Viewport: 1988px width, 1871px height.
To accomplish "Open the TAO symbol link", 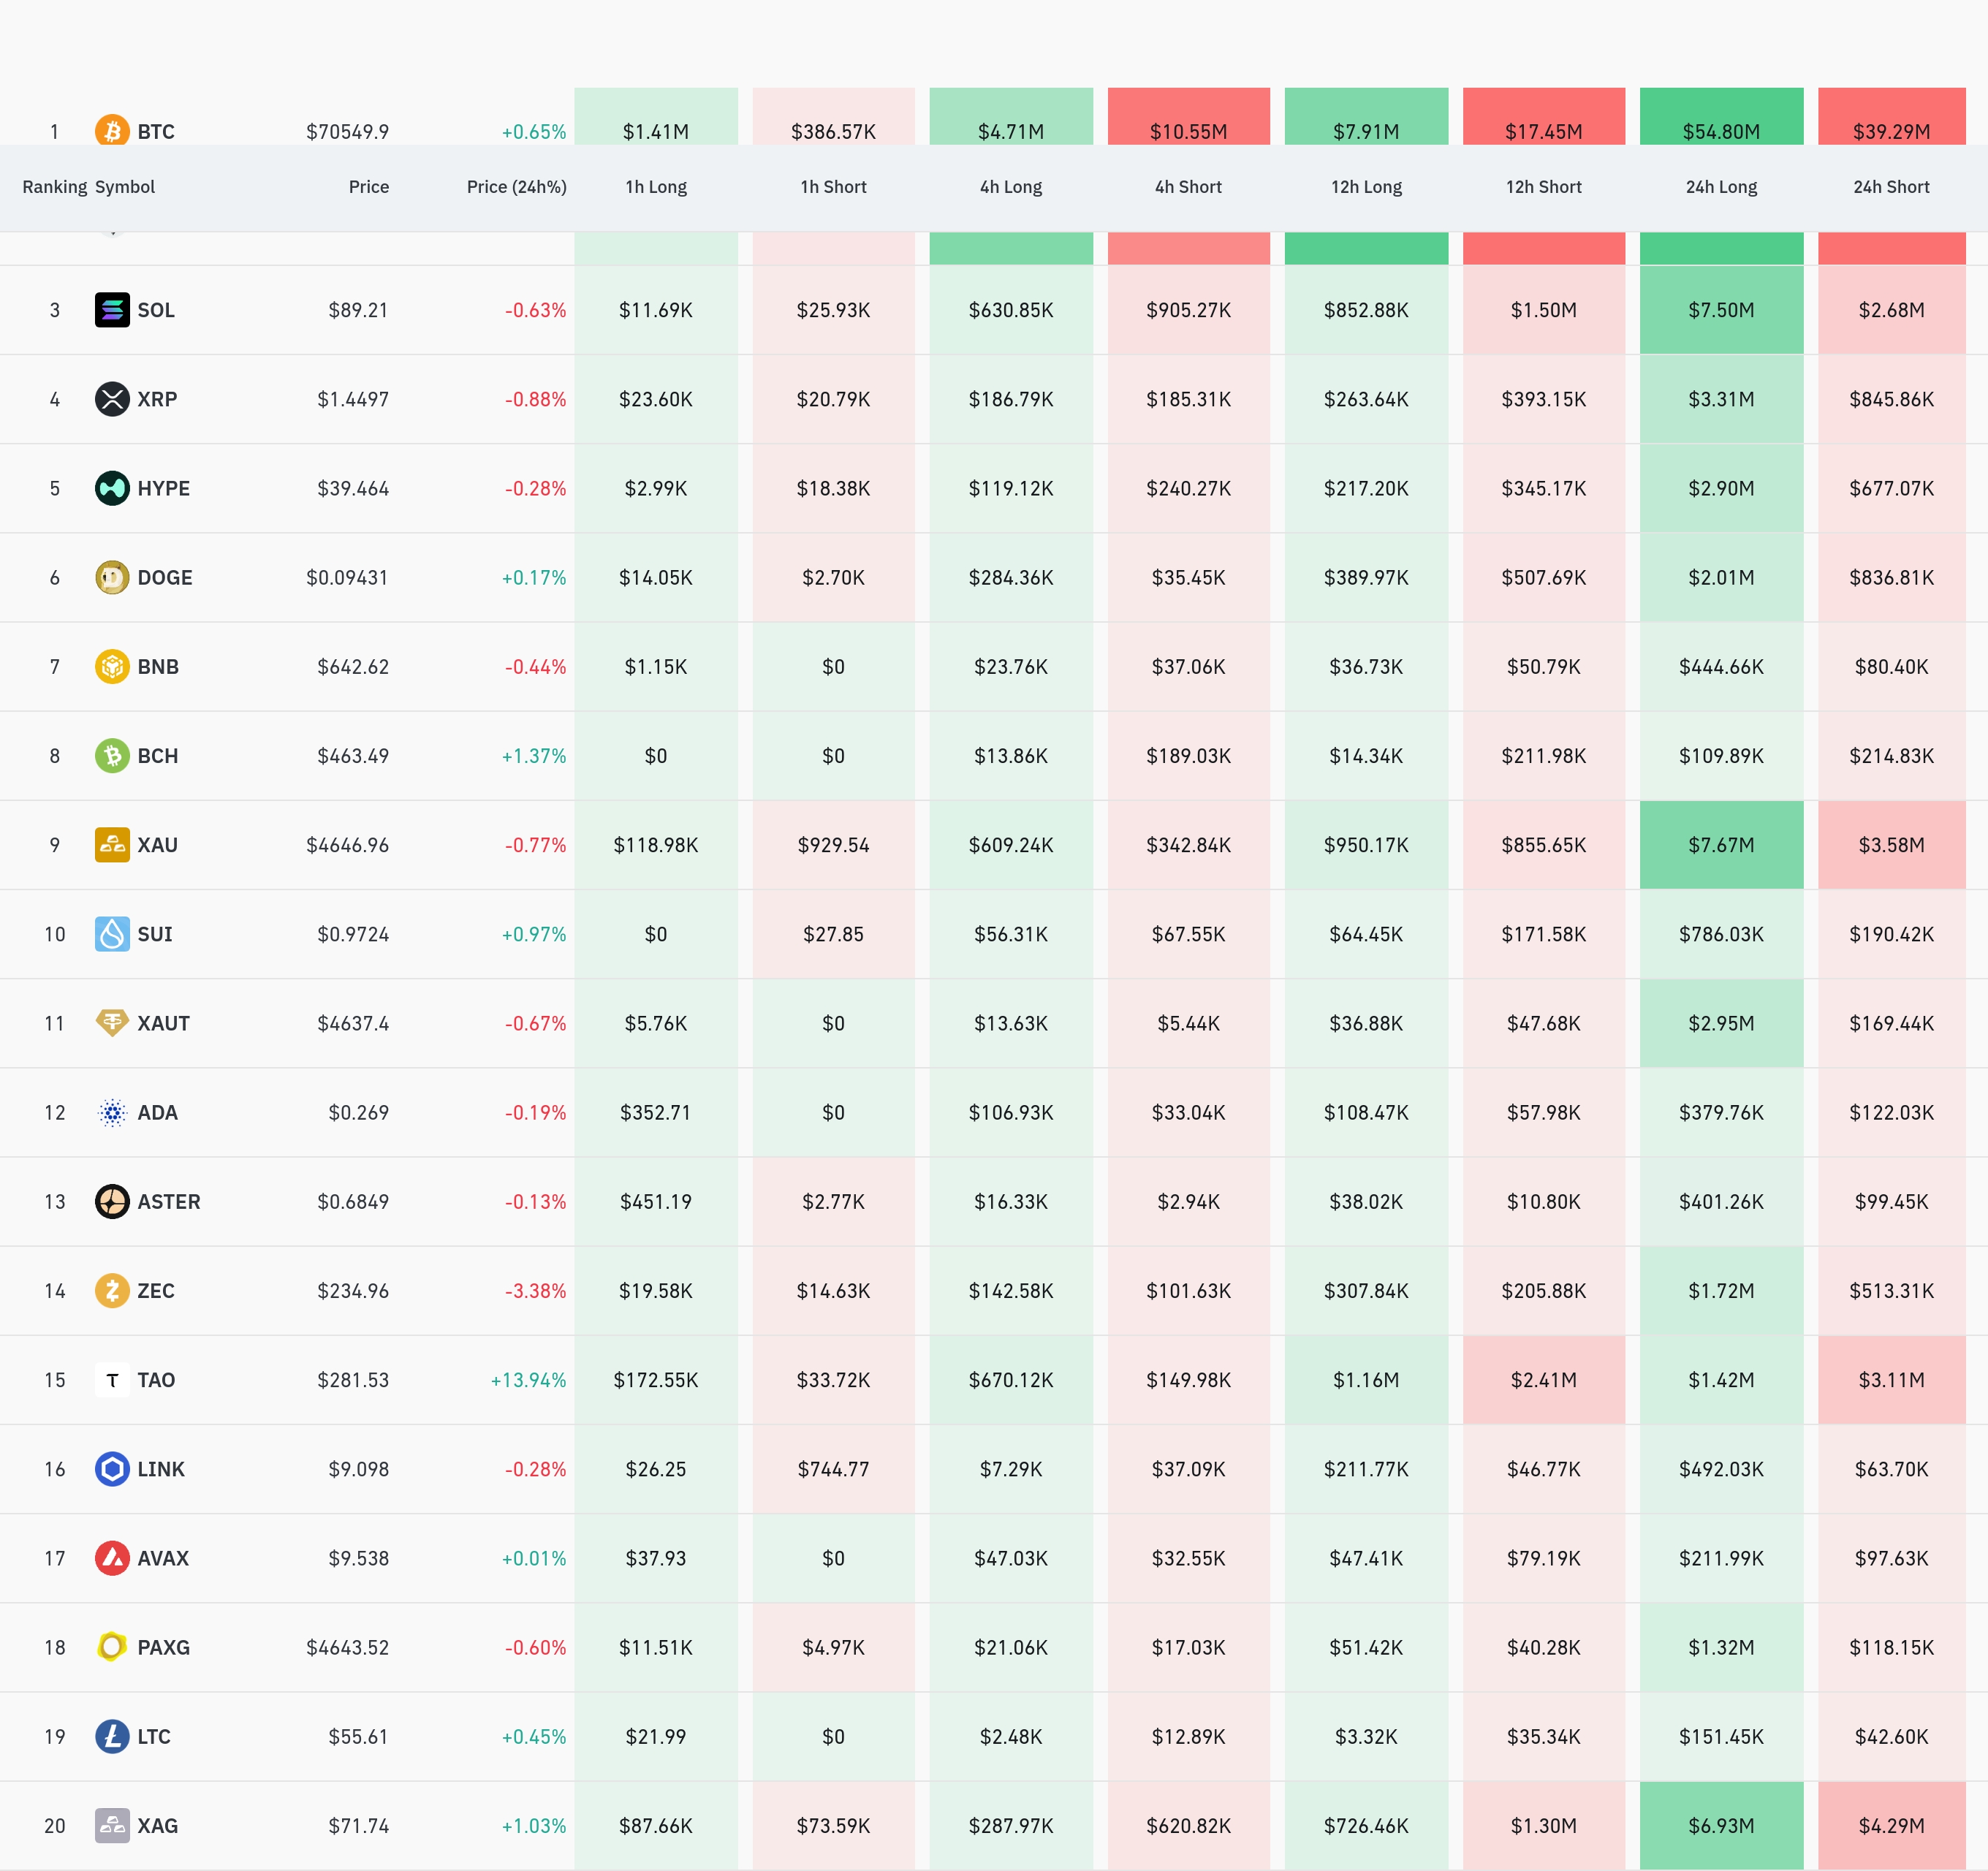I will tap(156, 1380).
